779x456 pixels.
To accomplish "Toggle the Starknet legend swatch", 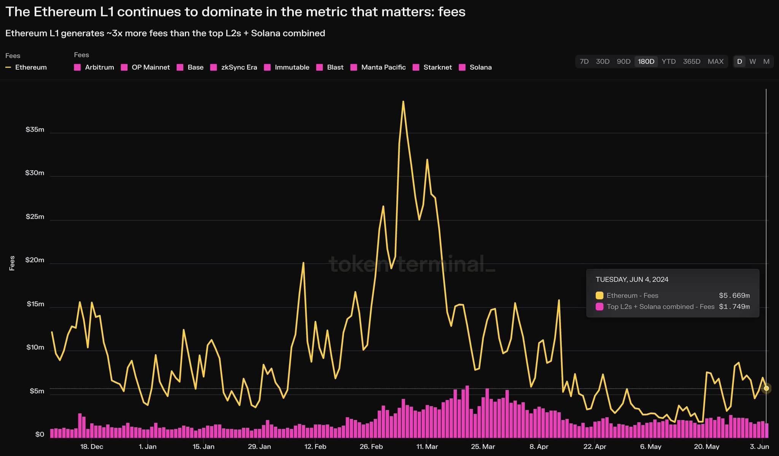I will pos(416,67).
